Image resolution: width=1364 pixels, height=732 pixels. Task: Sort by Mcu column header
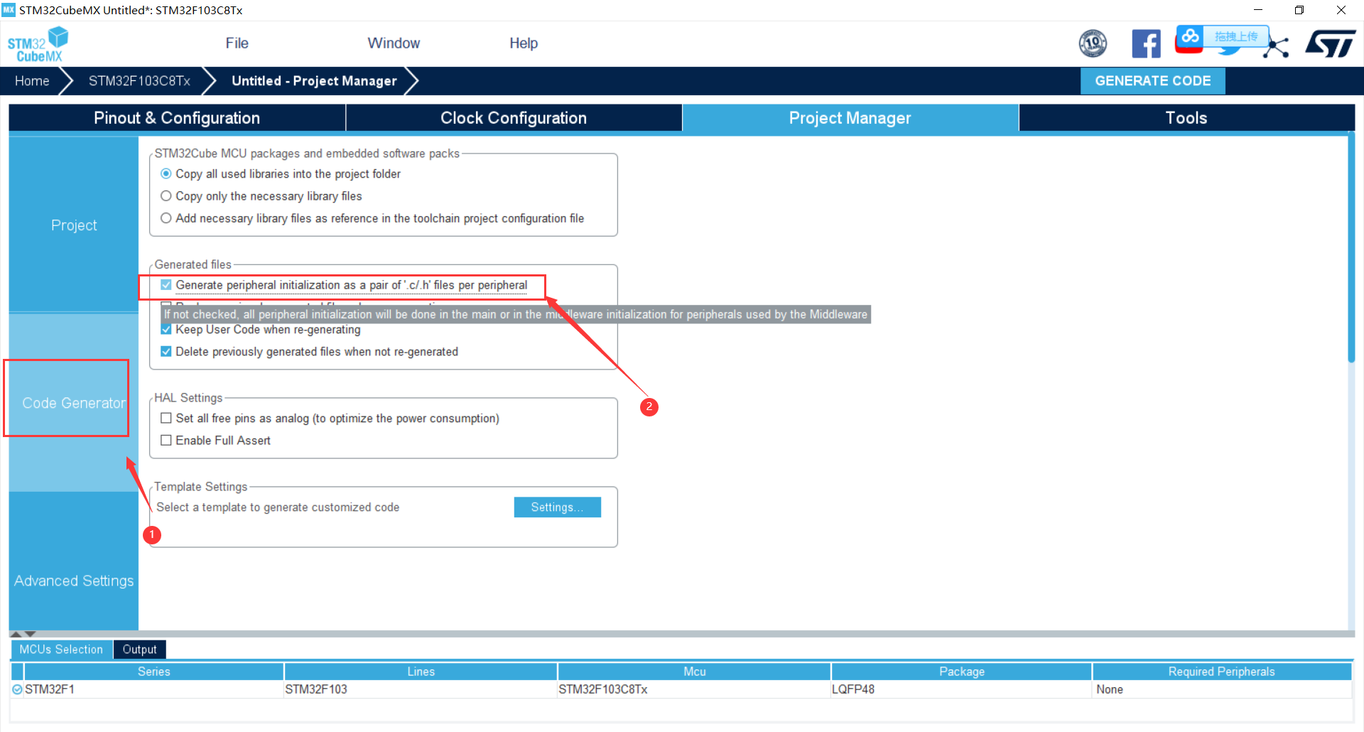click(x=694, y=672)
